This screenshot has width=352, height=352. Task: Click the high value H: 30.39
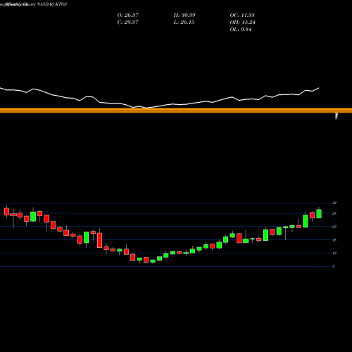click(184, 15)
